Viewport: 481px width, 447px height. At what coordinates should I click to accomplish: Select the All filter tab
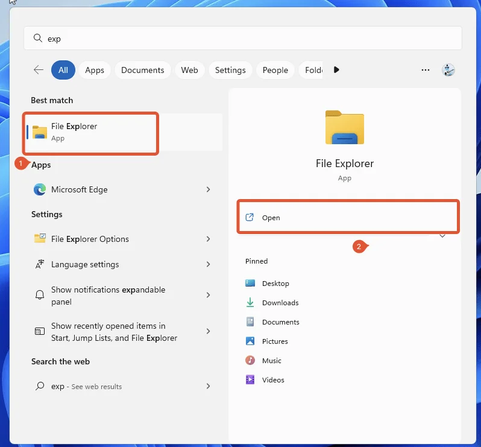point(63,70)
